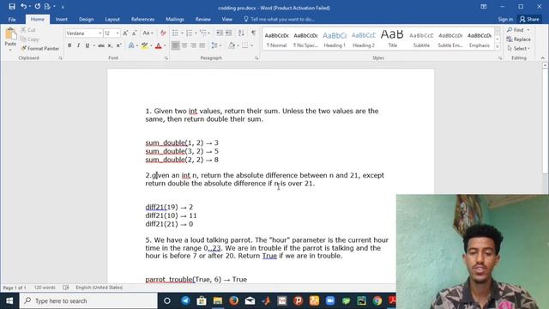Viewport: 549px width, 309px height.
Task: Open the Find dropdown arrow
Action: [x=528, y=30]
